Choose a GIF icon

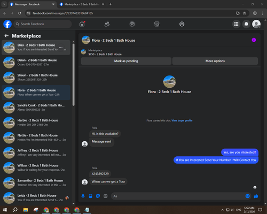[106, 196]
